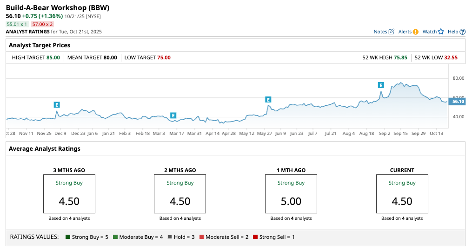Click the 3 Mths Ago rating box
Screen dimensions: 472x250
[69, 193]
